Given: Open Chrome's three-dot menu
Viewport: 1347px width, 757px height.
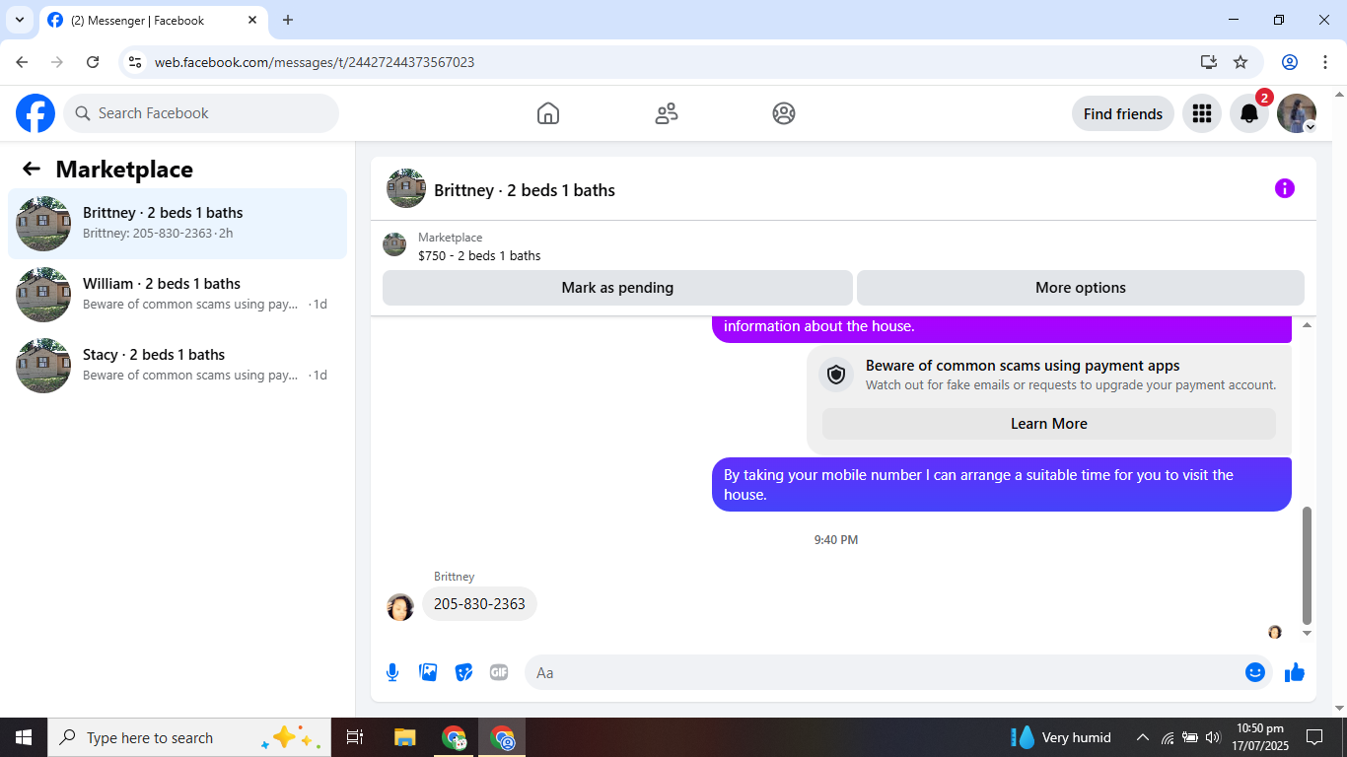Looking at the screenshot, I should [1325, 62].
